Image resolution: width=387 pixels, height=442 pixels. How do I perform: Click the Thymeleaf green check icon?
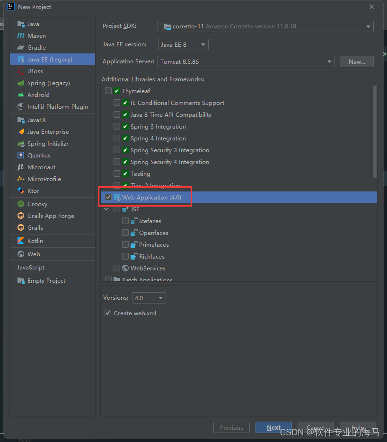[x=117, y=91]
